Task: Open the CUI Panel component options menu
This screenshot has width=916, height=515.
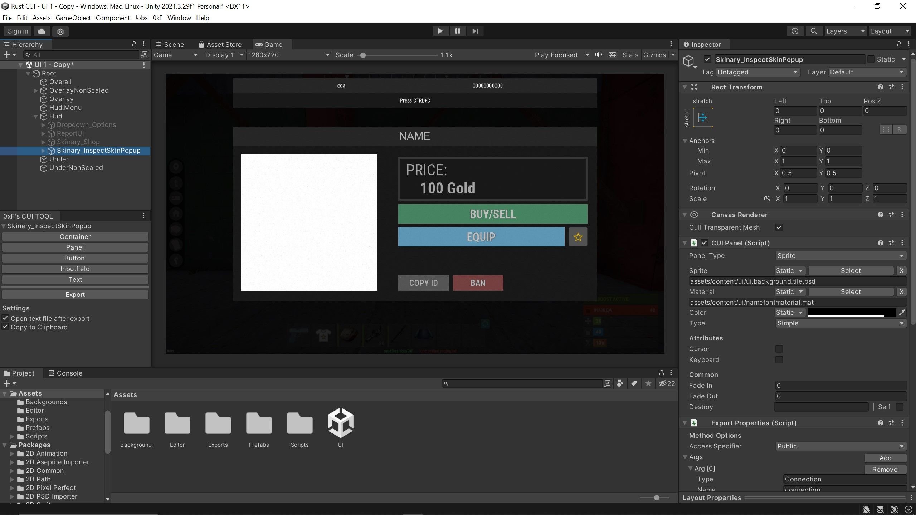Action: 902,243
